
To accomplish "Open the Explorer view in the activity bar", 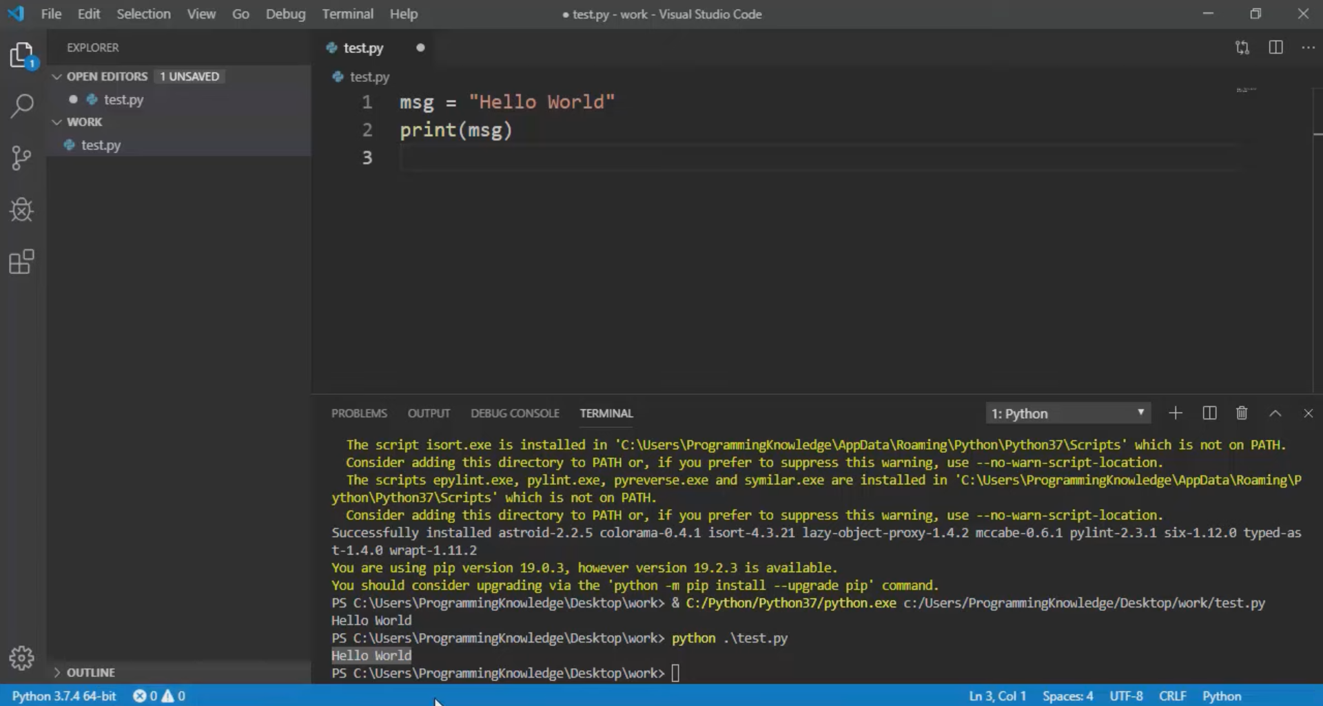I will pyautogui.click(x=23, y=55).
